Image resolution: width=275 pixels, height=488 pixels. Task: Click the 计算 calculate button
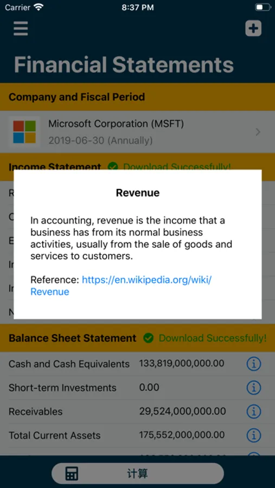point(137,474)
